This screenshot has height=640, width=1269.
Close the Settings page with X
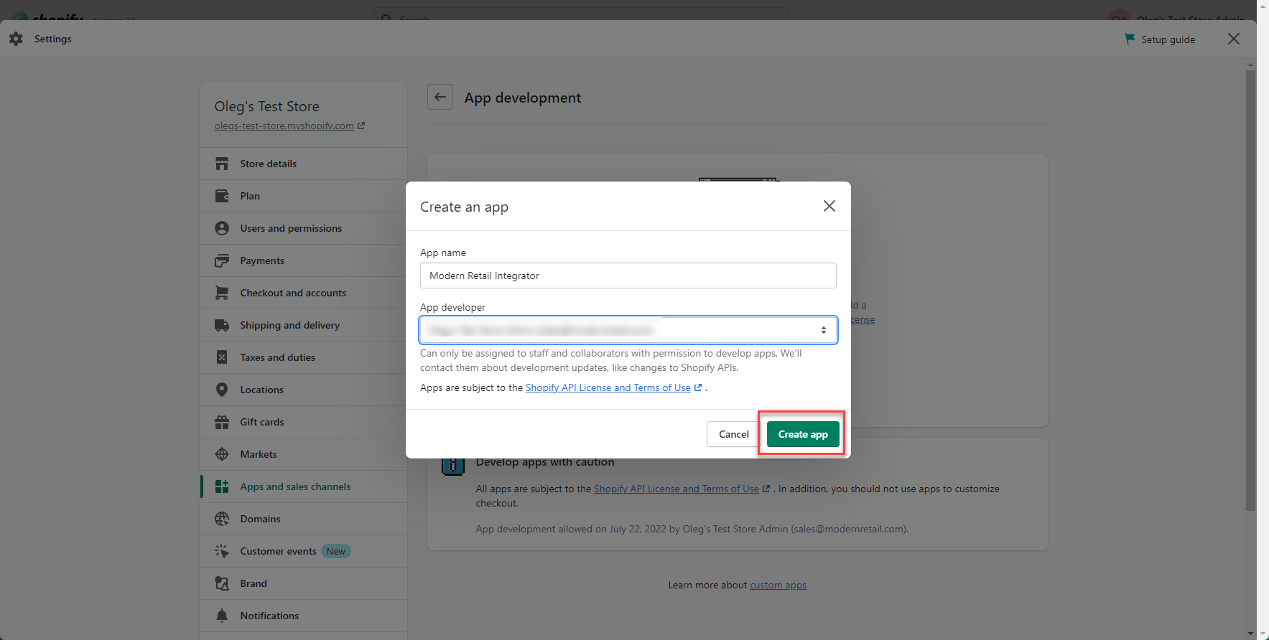(x=1234, y=39)
